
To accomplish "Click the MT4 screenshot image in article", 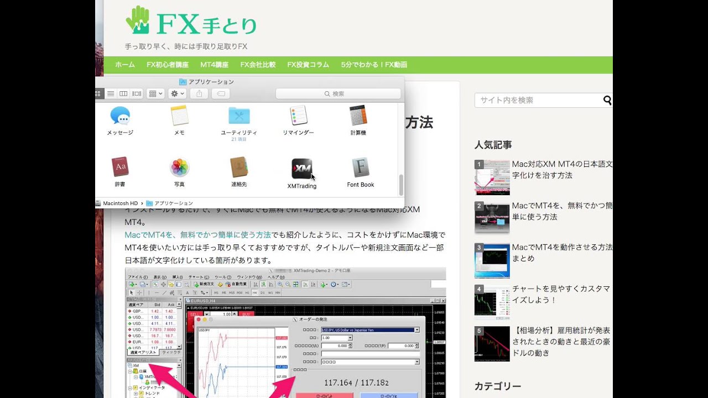I will (x=285, y=333).
